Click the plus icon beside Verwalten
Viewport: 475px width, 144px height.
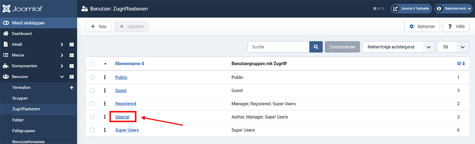(72, 87)
